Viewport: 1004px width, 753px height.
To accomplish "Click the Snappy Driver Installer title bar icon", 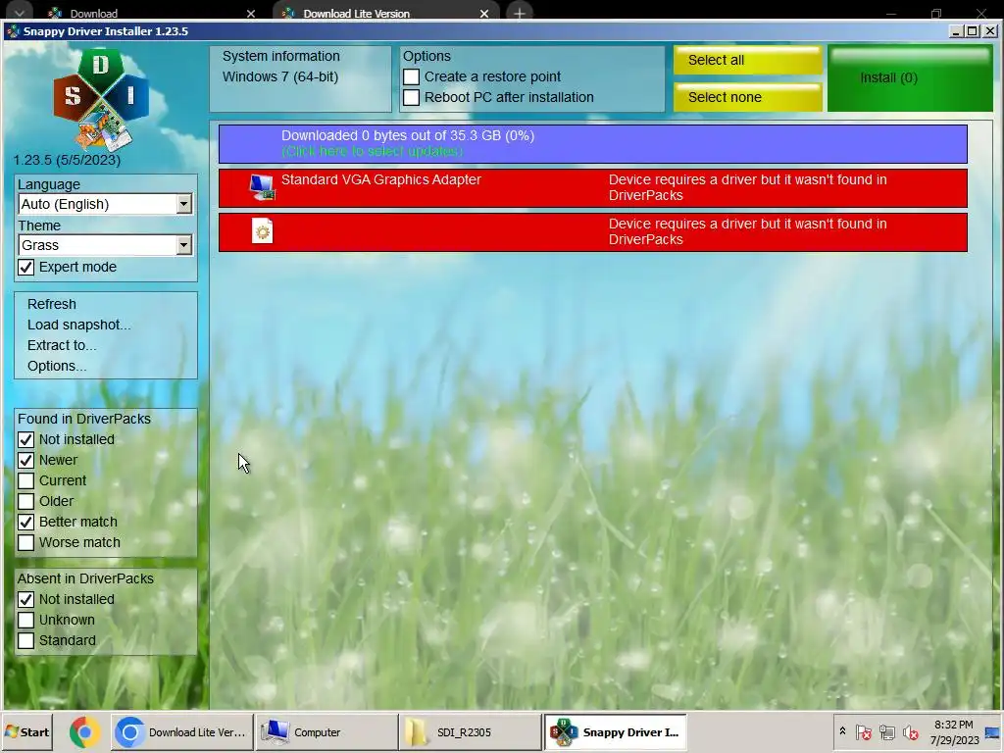I will coord(13,31).
